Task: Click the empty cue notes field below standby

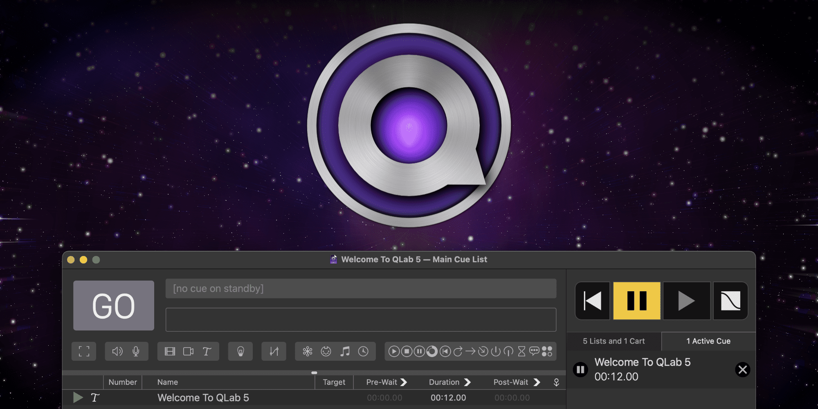Action: click(361, 319)
